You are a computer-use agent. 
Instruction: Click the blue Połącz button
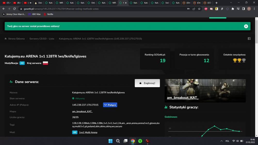click(110, 105)
